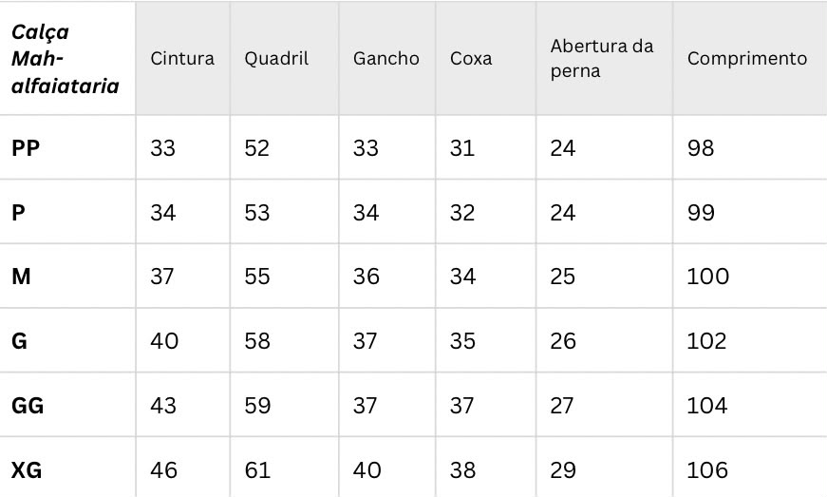Select the Coxa column header

[471, 58]
